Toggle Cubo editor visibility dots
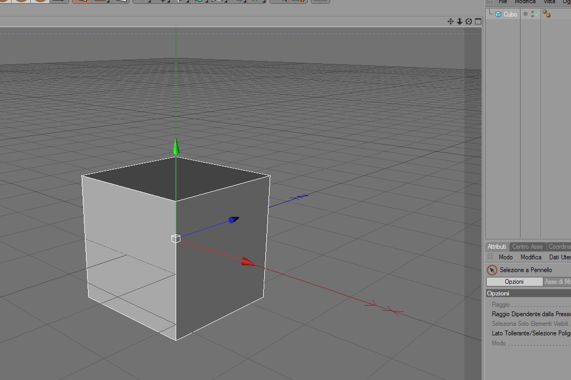 532,14
